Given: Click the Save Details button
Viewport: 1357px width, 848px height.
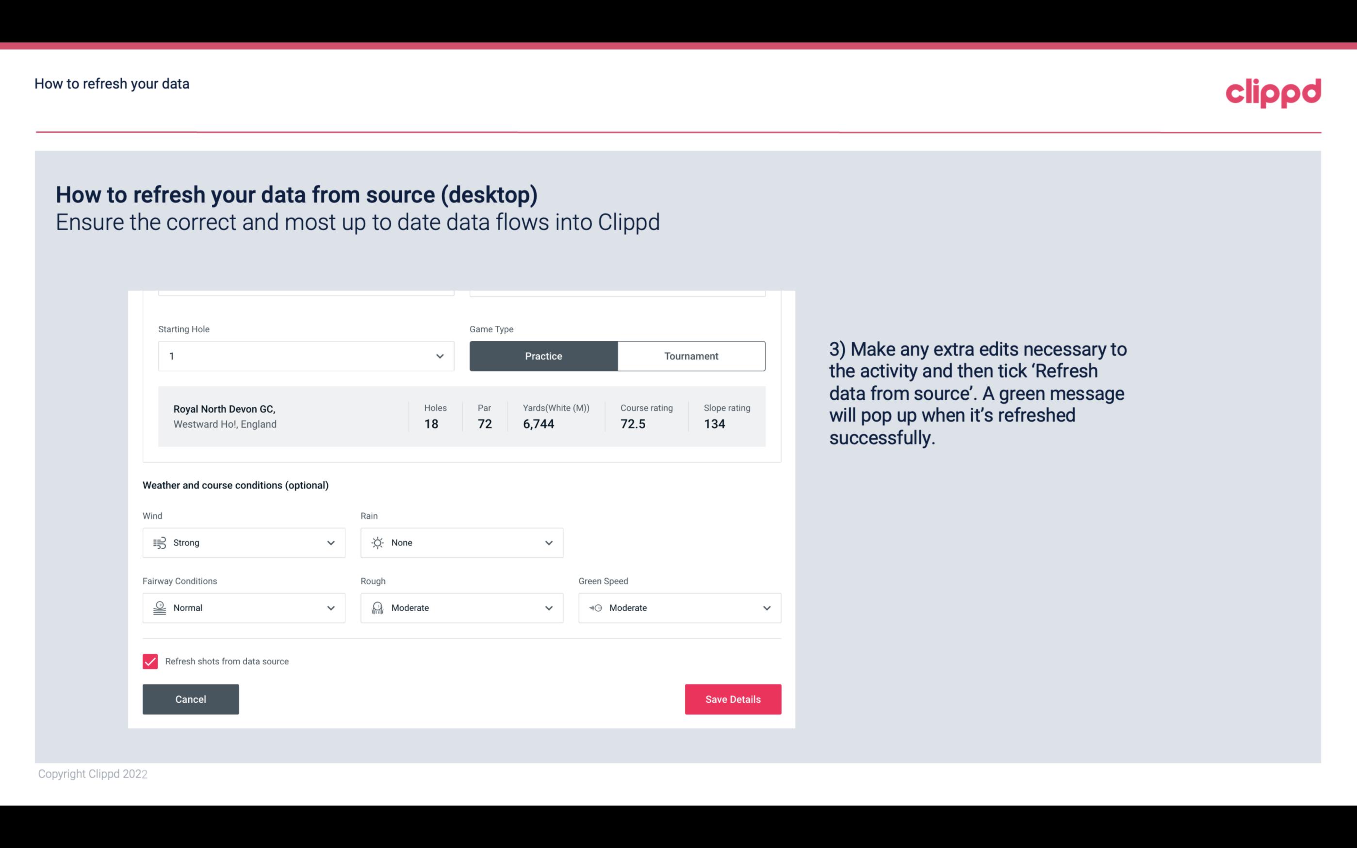Looking at the screenshot, I should tap(733, 699).
